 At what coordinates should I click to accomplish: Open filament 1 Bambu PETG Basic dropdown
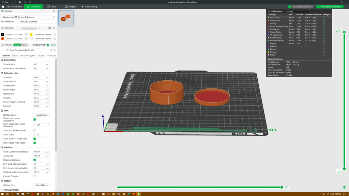click(x=15, y=34)
